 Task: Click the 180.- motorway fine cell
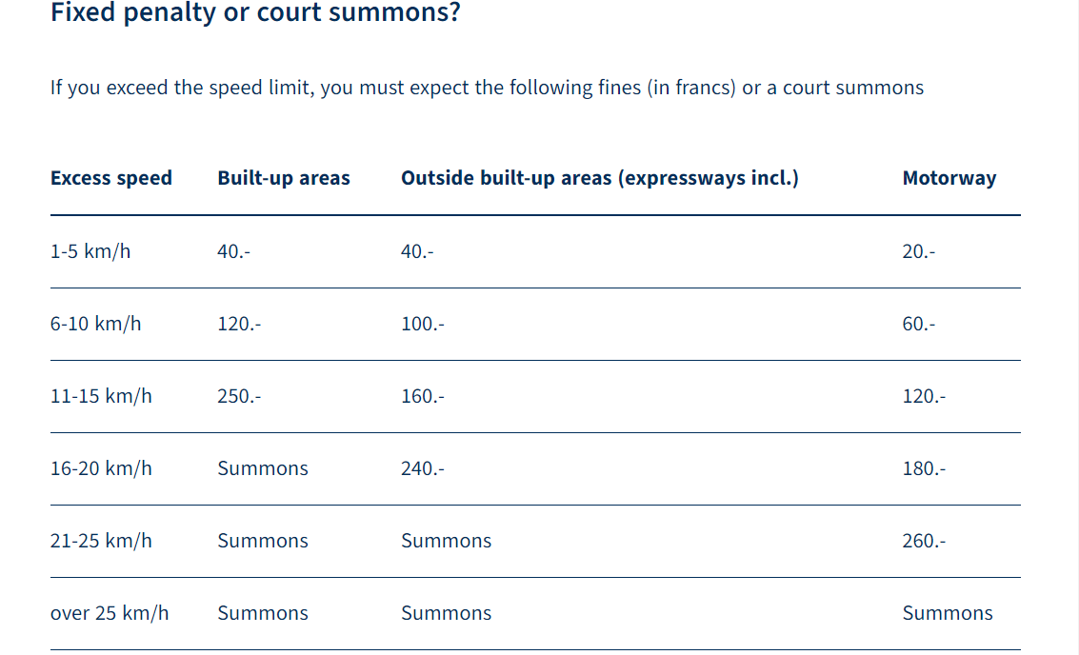924,468
